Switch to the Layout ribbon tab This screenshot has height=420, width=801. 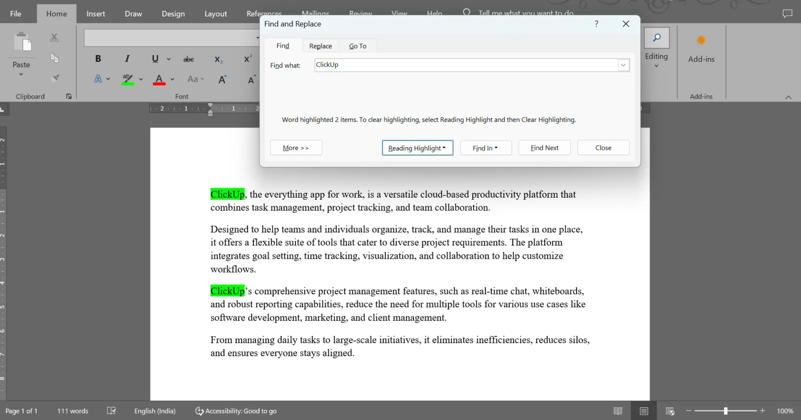tap(216, 14)
